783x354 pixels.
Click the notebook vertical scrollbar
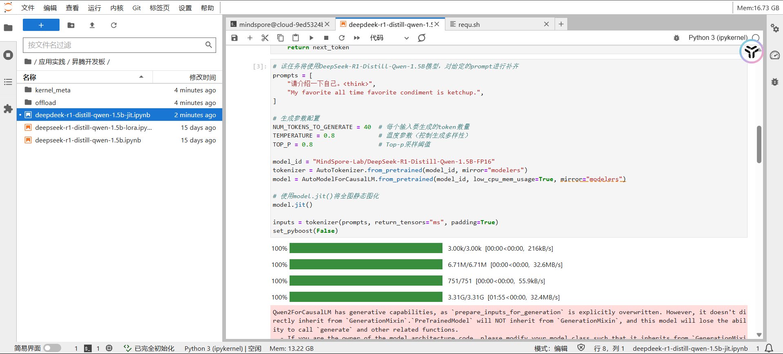click(759, 144)
